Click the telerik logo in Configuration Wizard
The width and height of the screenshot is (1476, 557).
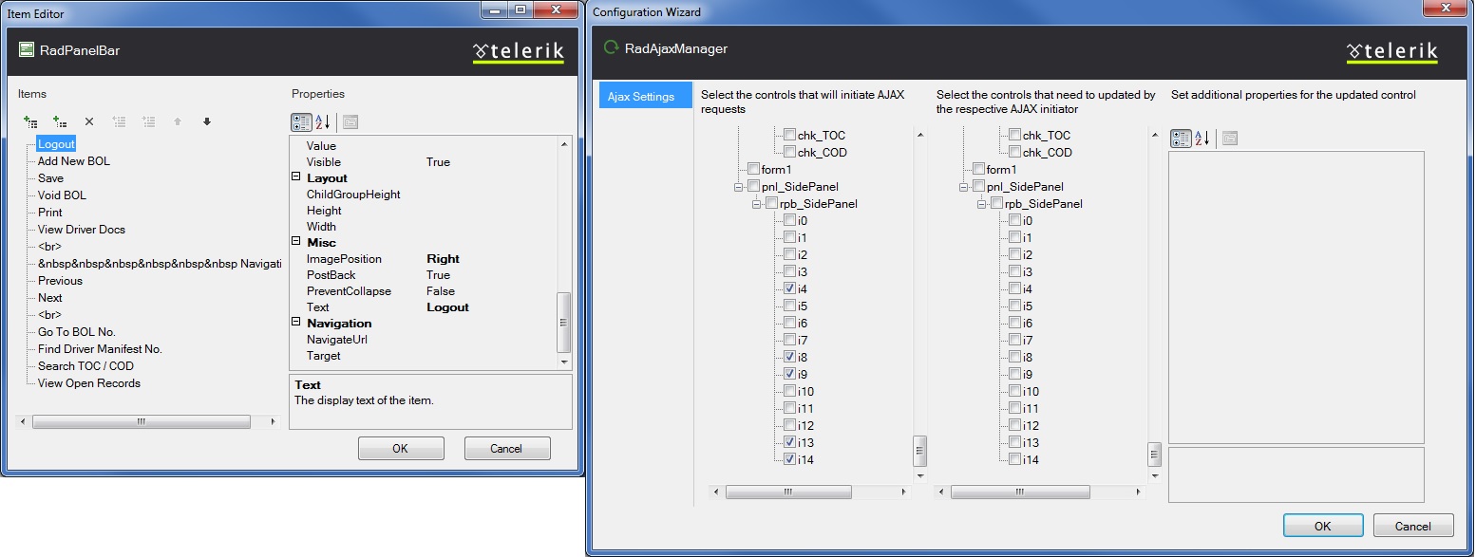pyautogui.click(x=1391, y=52)
